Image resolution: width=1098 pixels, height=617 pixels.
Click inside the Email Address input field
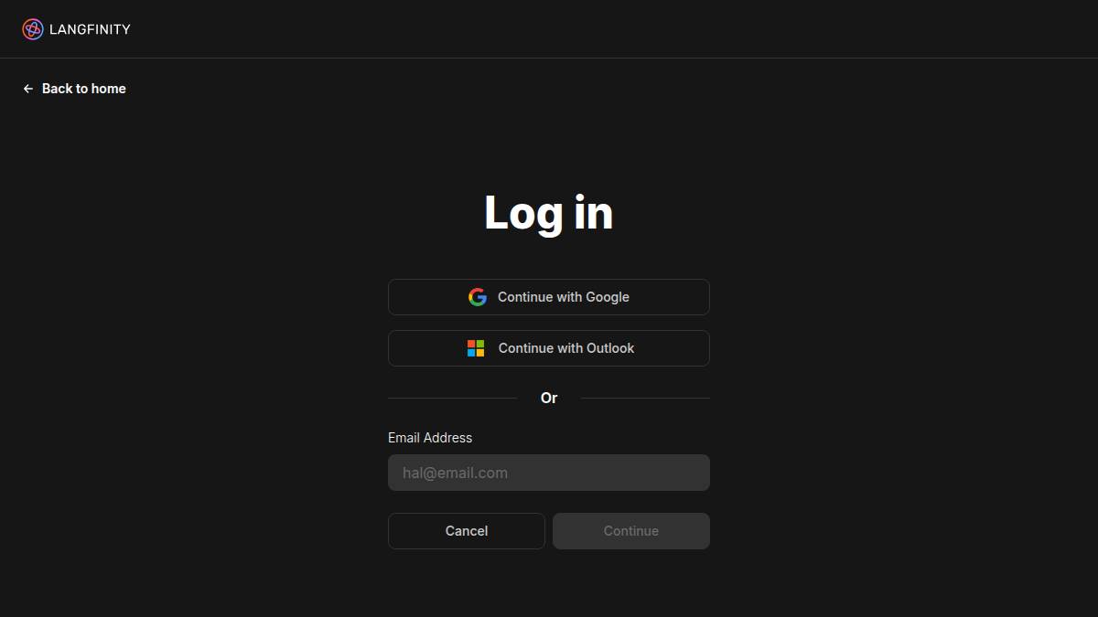click(x=548, y=472)
